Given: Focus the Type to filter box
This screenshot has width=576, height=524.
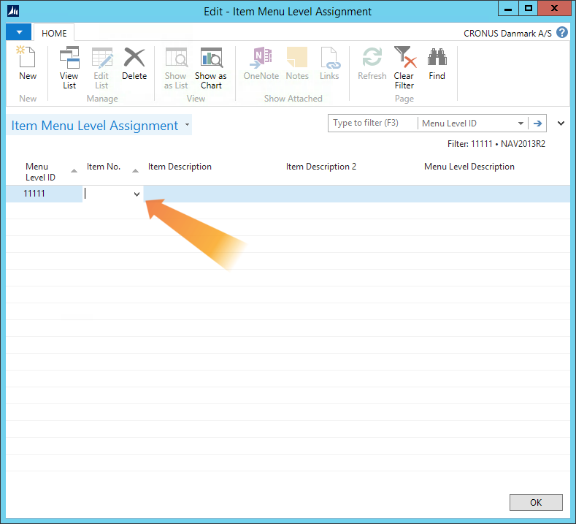Looking at the screenshot, I should click(373, 124).
